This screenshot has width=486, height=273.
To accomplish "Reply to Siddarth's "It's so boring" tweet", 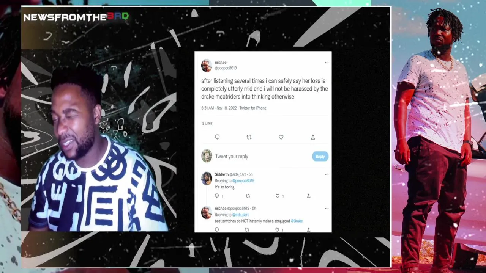I will (217, 196).
